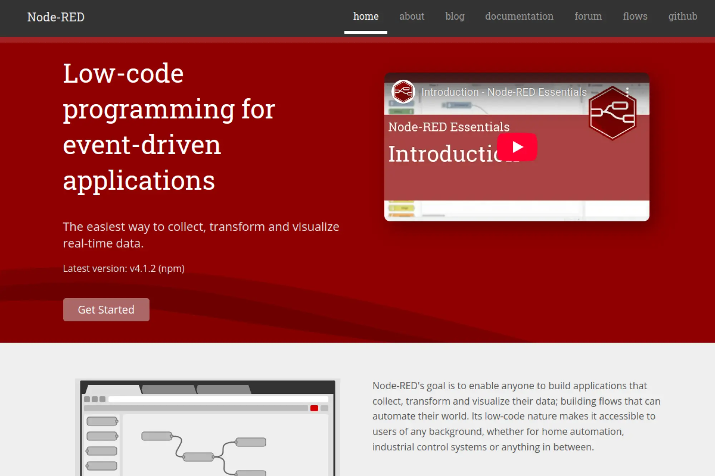Click the top palette node in illustration
The image size is (715, 476).
pyautogui.click(x=102, y=421)
